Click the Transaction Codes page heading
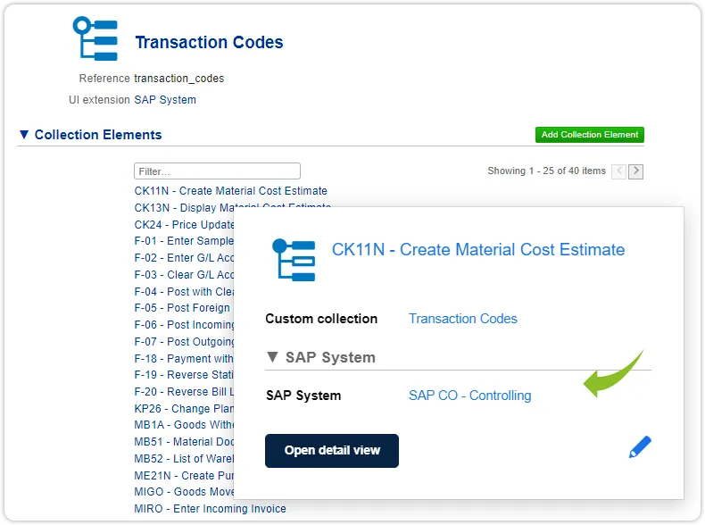Screen dimensions: 705x525 (x=209, y=42)
